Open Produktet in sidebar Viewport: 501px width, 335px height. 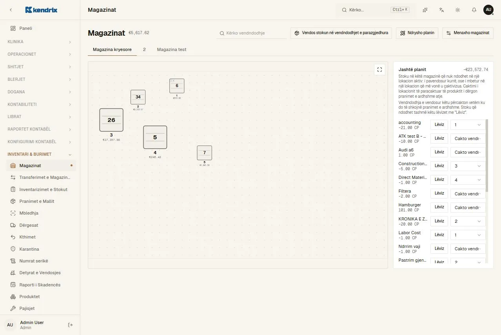tap(40, 297)
